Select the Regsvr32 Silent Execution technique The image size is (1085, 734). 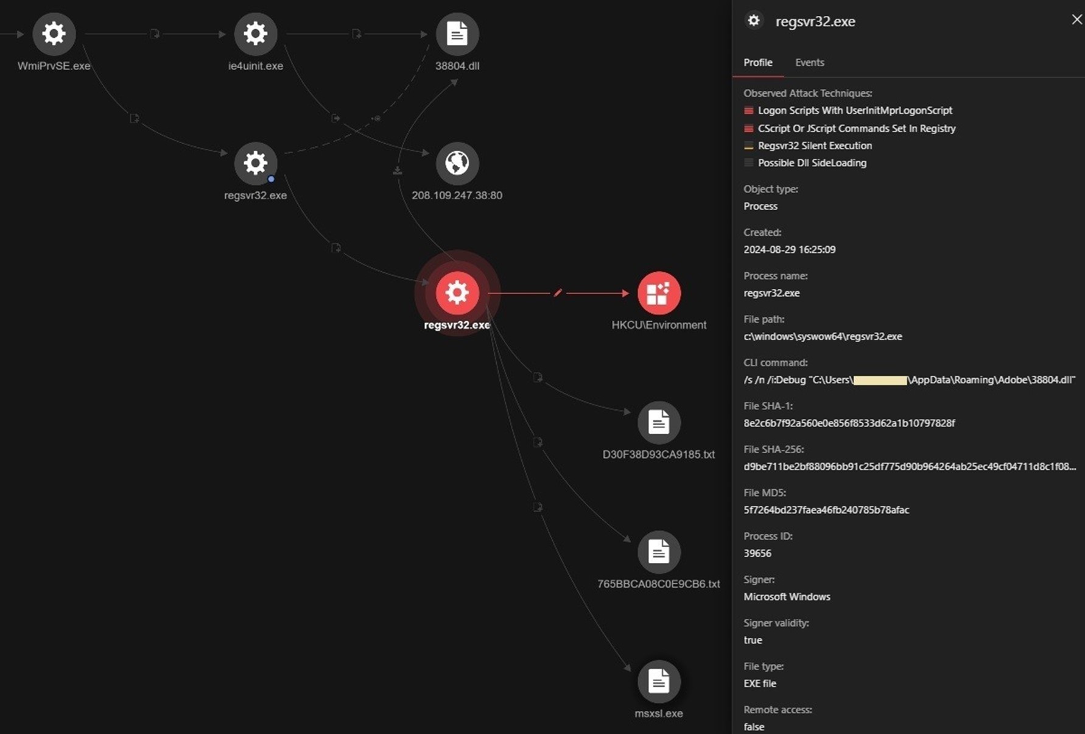coord(815,146)
